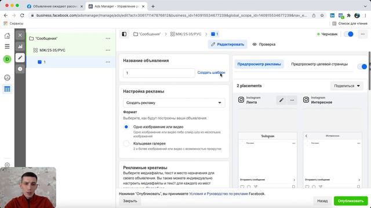Open extensions puzzle icon
Screen dimensions: 371x208
[348, 16]
